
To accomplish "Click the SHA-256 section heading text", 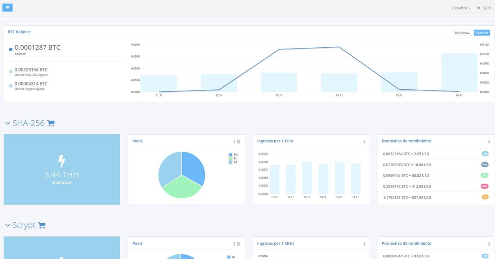I will pyautogui.click(x=29, y=123).
